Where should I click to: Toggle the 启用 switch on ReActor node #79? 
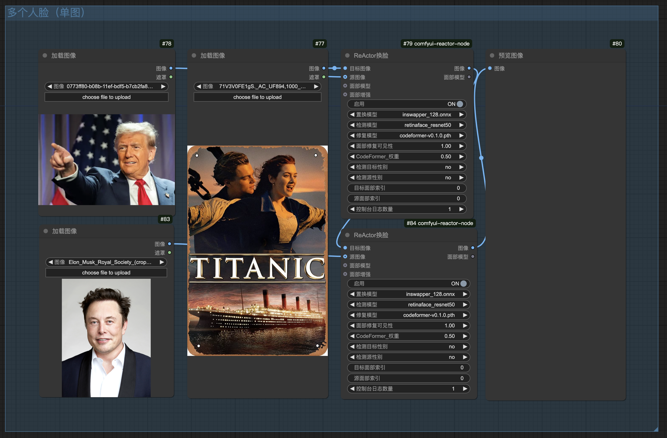point(459,104)
